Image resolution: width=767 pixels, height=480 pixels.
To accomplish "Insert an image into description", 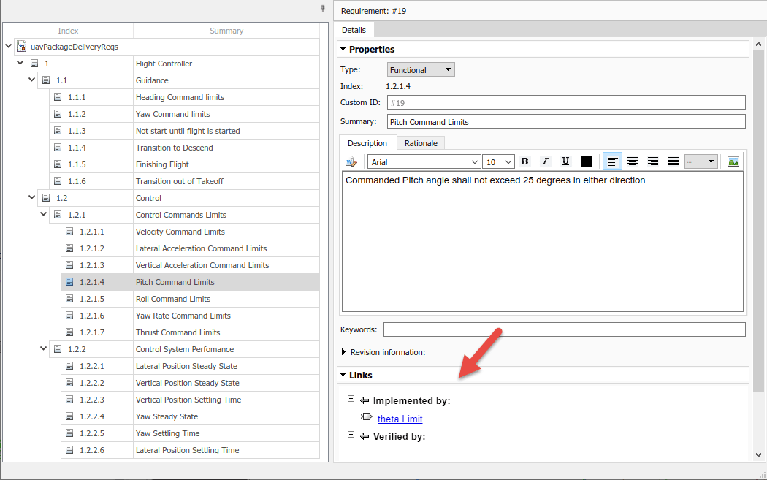I will 733,161.
